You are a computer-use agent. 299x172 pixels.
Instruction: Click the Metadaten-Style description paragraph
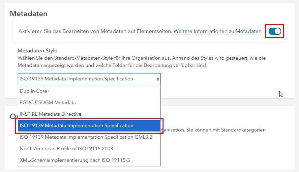point(142,62)
